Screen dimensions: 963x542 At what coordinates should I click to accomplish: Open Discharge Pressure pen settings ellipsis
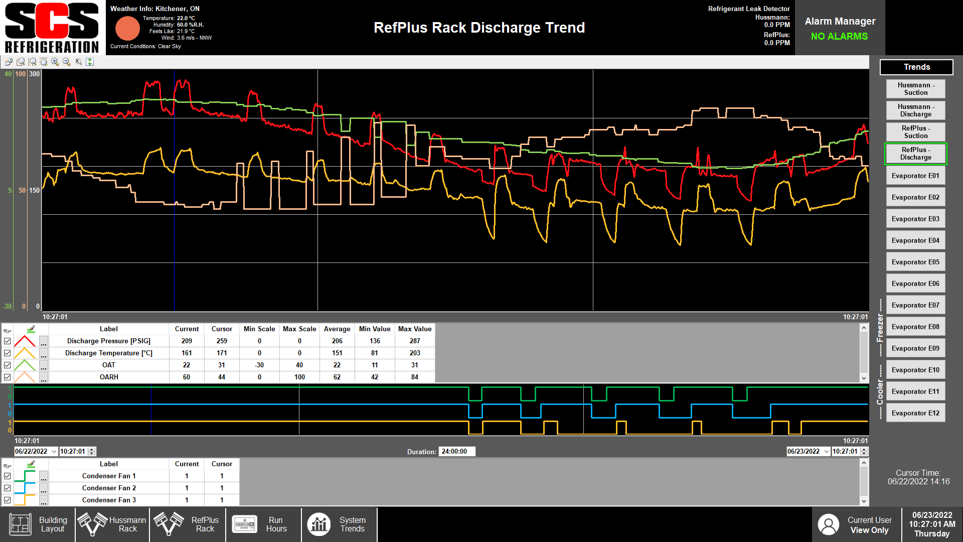(x=44, y=341)
